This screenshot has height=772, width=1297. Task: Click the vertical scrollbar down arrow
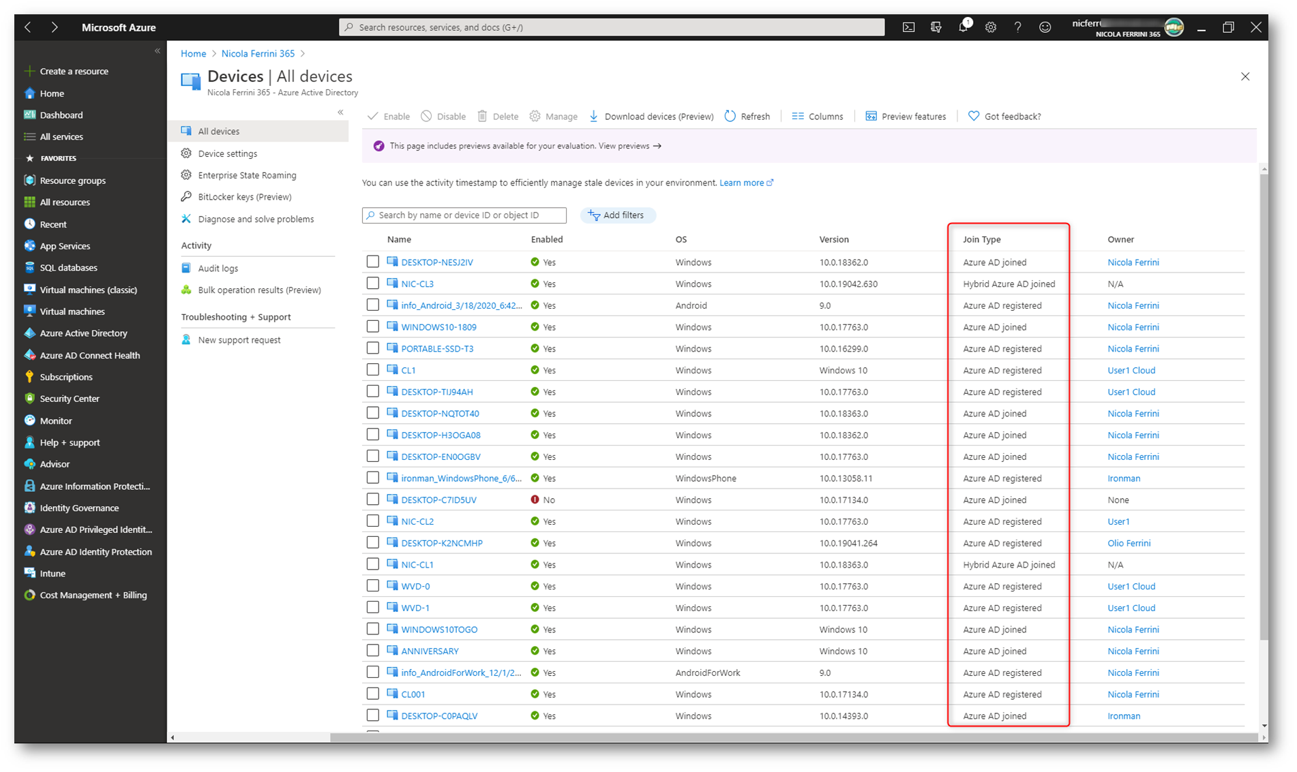[1264, 726]
